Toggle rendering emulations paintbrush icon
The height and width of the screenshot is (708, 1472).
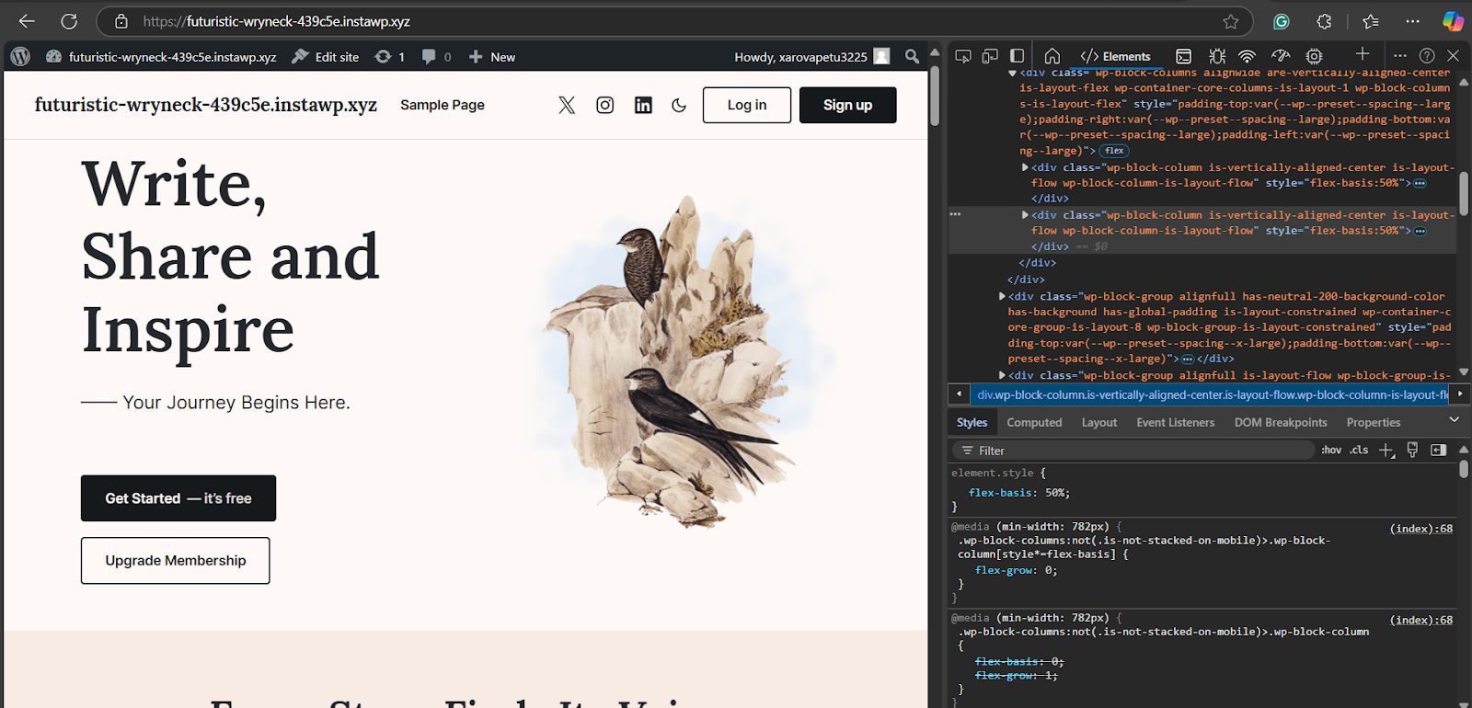1413,451
